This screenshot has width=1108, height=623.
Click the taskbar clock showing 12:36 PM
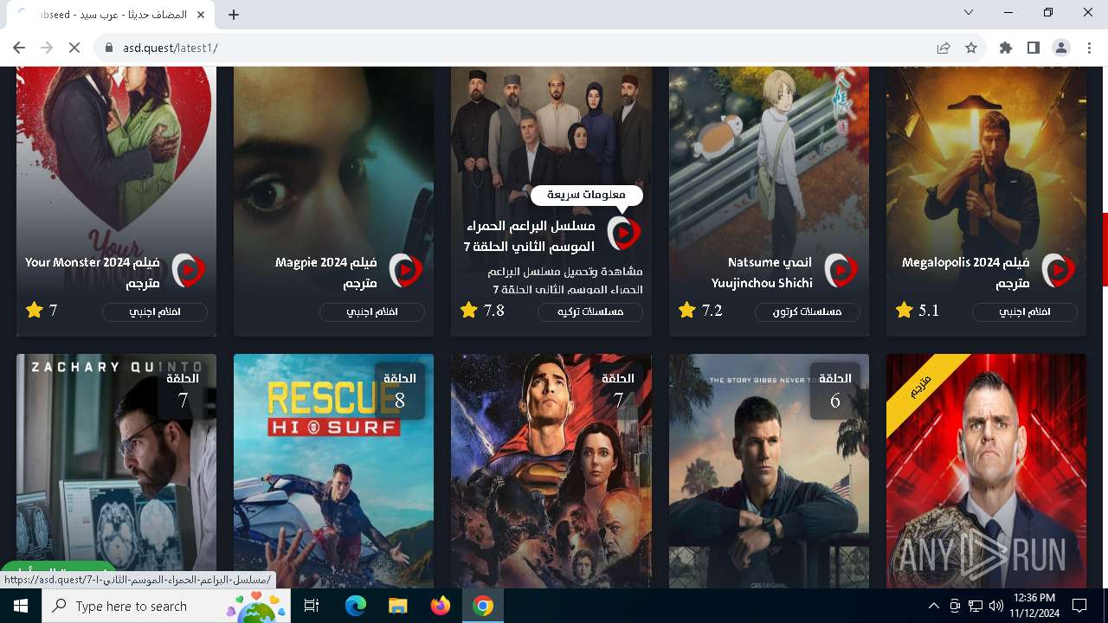[x=1034, y=606]
